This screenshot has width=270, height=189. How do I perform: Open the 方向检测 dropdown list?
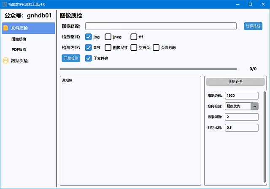pos(254,107)
